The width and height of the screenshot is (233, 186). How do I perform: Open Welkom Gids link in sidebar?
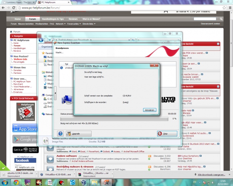(20, 59)
